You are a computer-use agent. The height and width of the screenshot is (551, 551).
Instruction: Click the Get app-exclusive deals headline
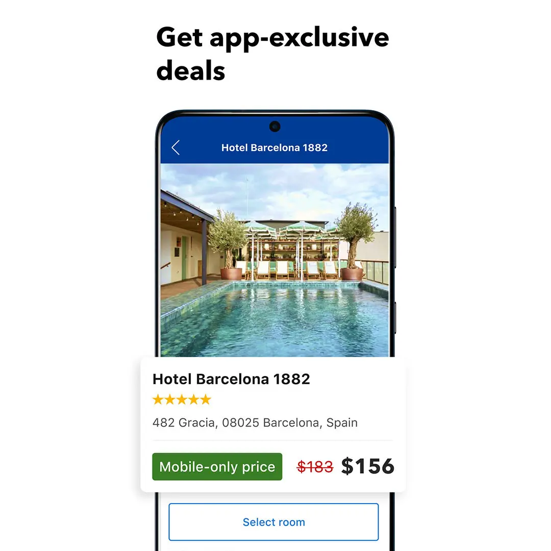click(x=272, y=54)
